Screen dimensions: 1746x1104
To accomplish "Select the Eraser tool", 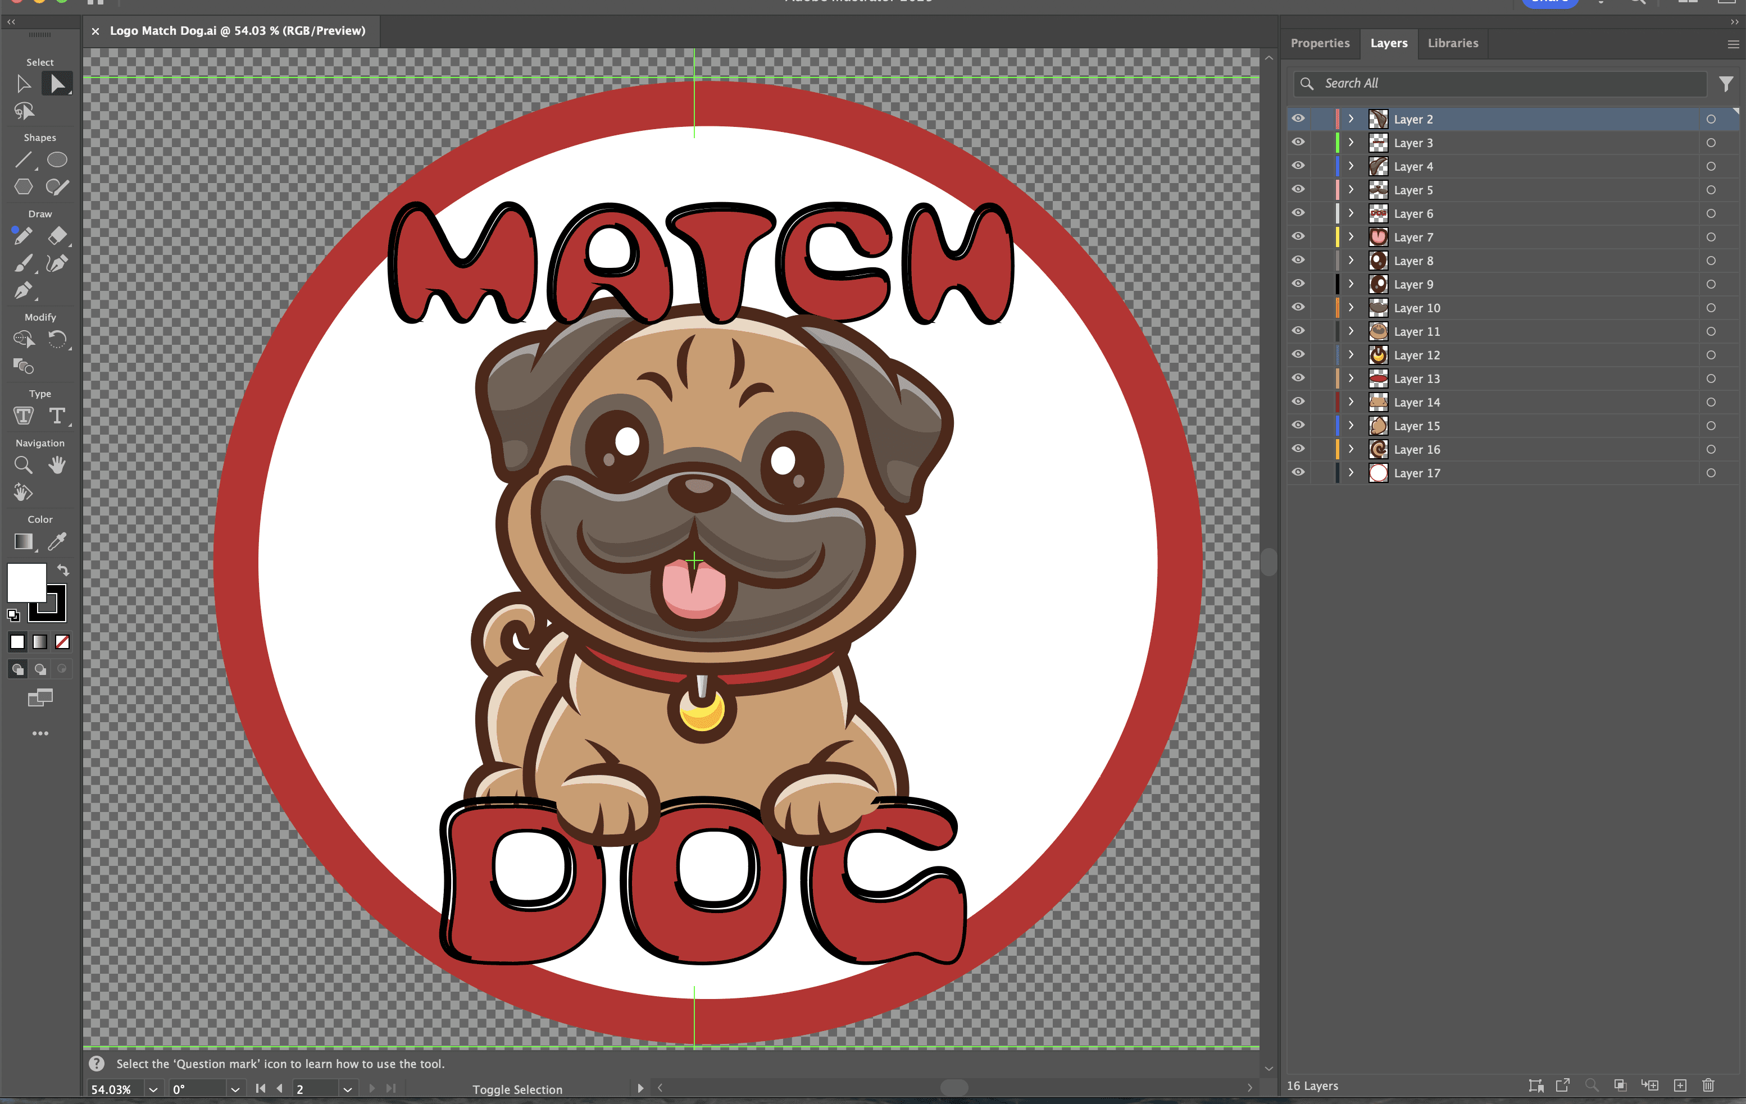I will [57, 236].
